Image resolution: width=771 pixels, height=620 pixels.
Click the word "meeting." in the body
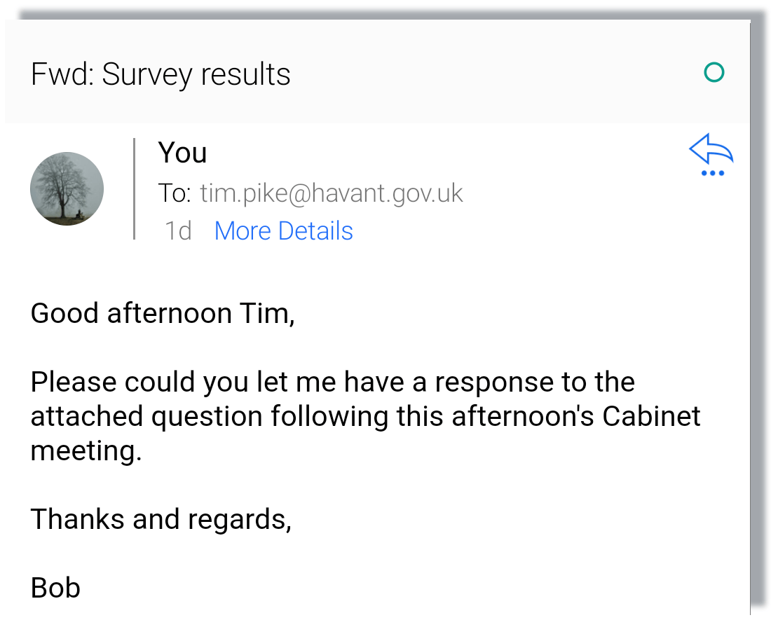coord(86,450)
